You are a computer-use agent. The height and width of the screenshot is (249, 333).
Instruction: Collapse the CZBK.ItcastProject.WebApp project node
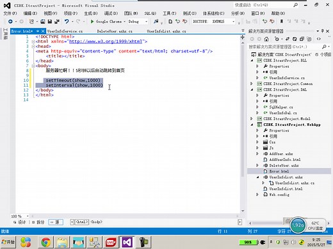252,124
